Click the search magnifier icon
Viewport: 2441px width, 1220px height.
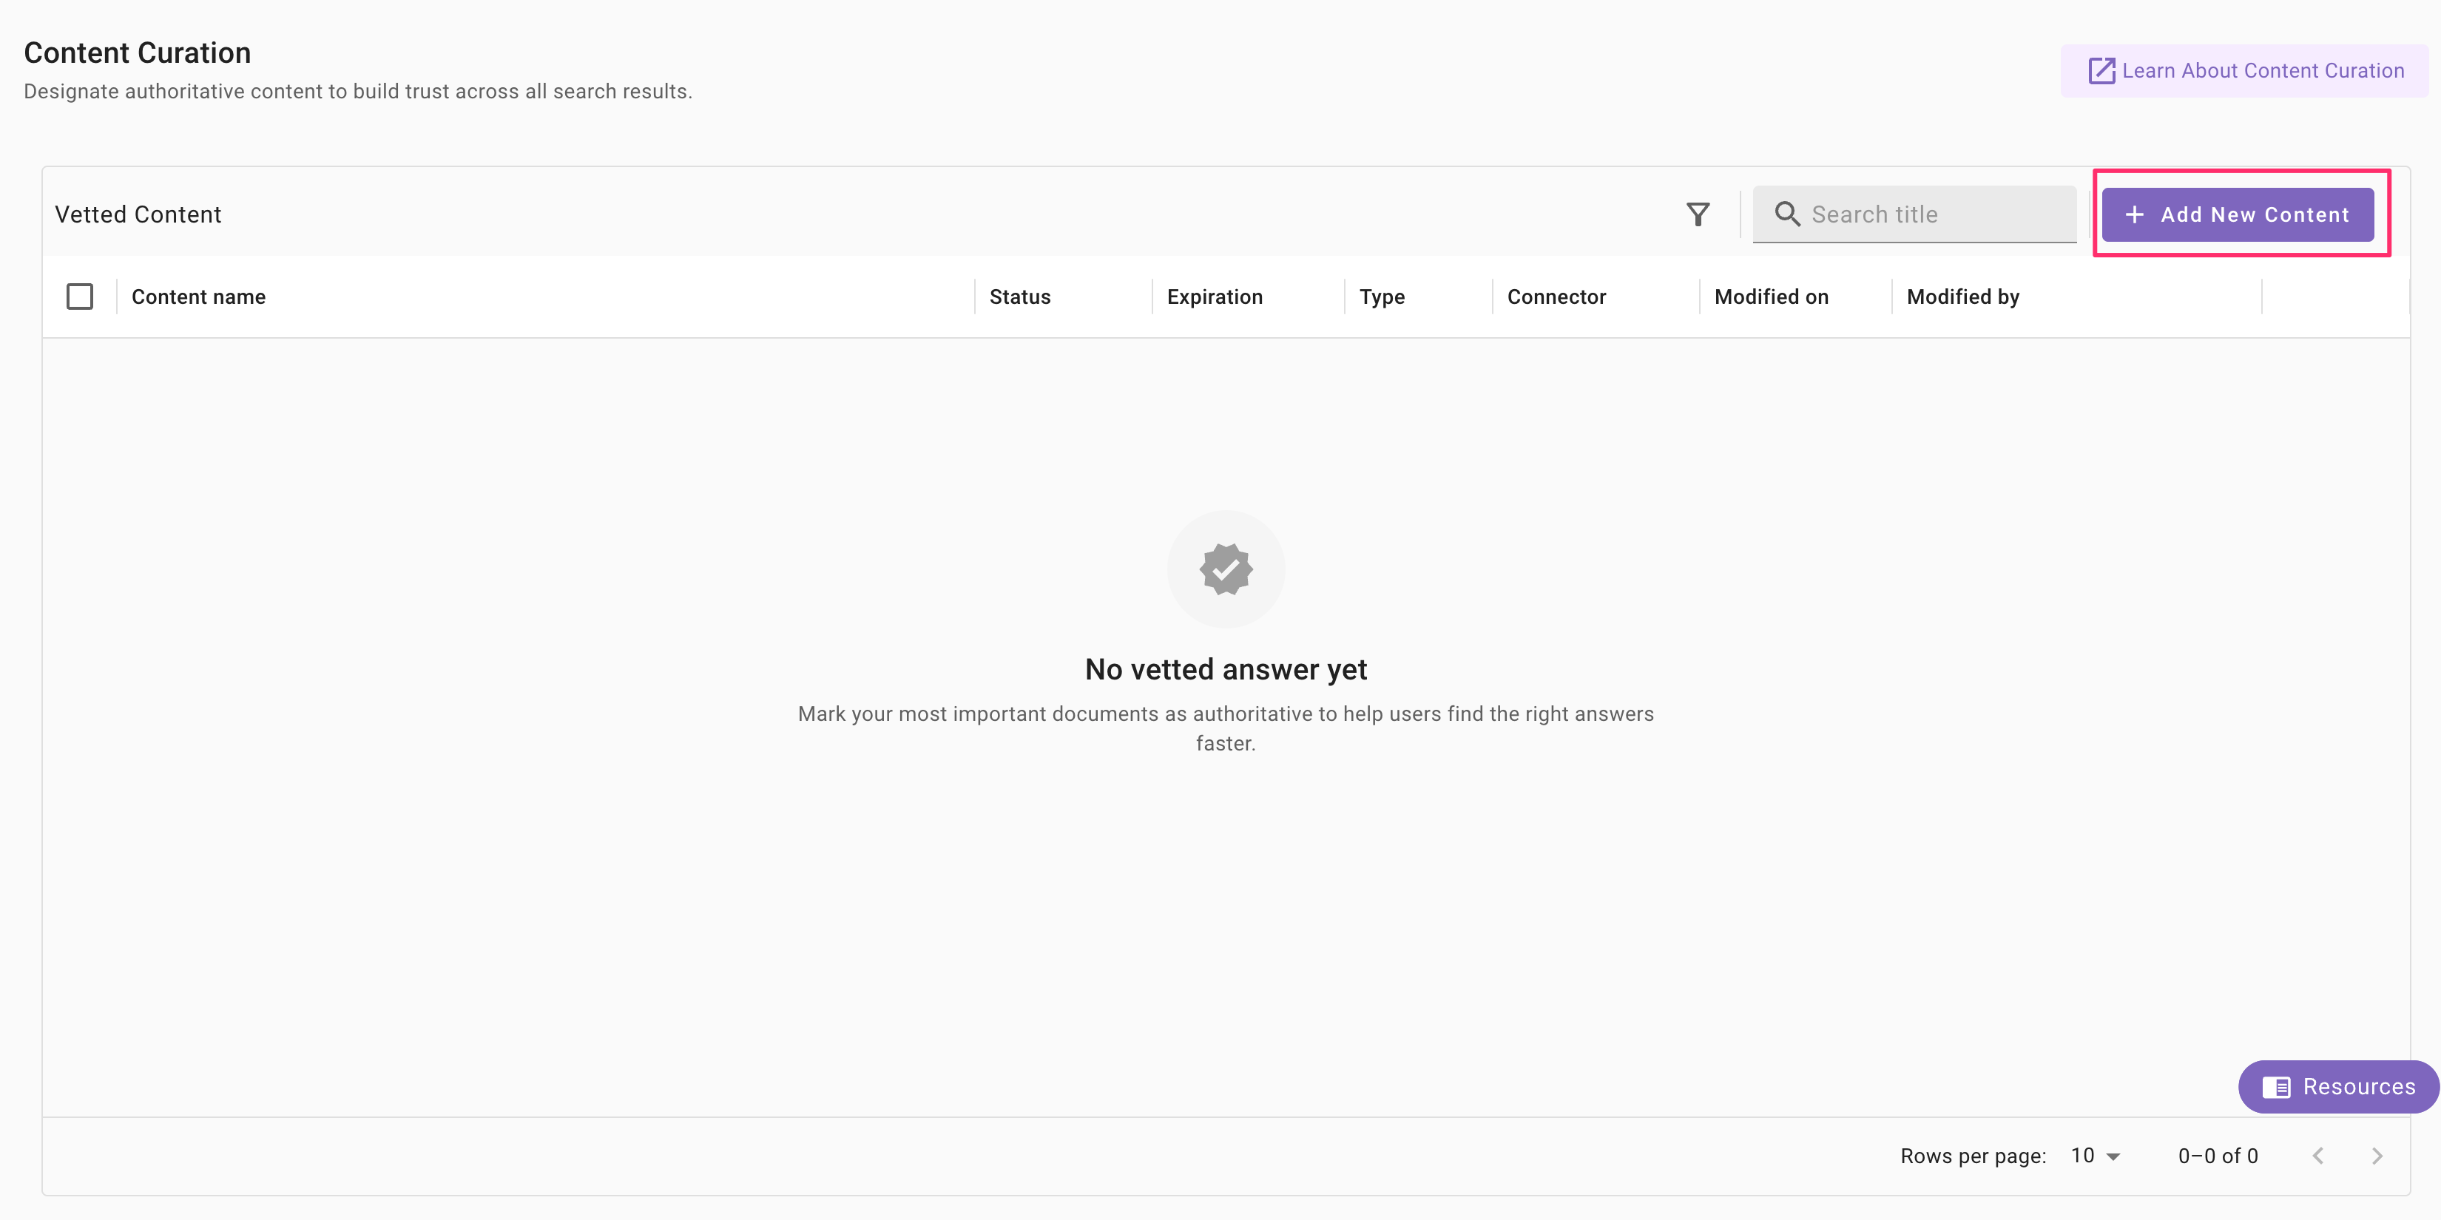pyautogui.click(x=1787, y=214)
